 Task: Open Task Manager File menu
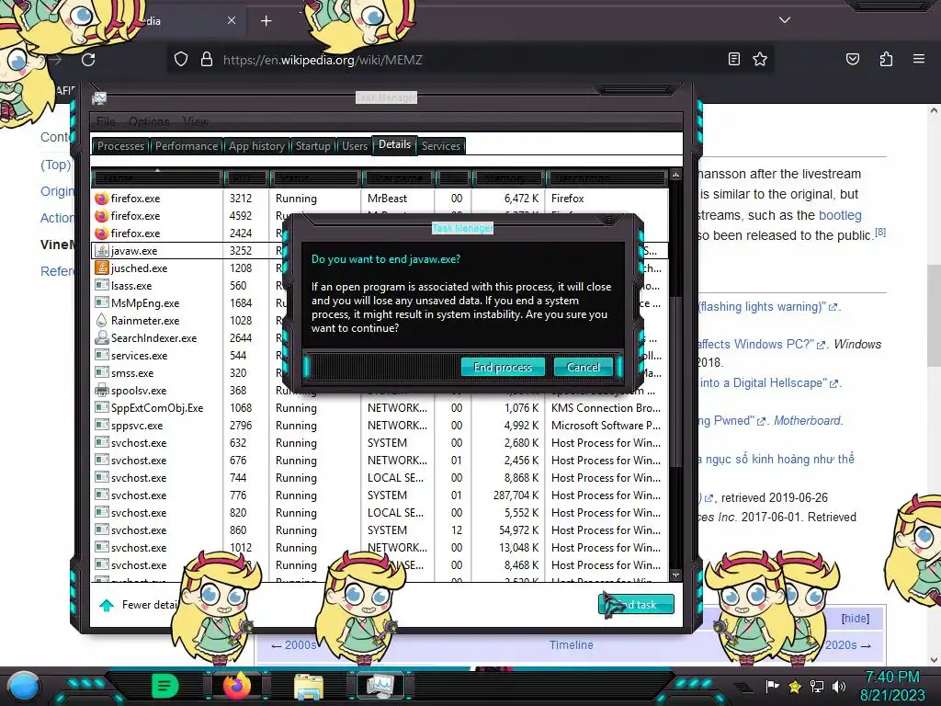106,121
